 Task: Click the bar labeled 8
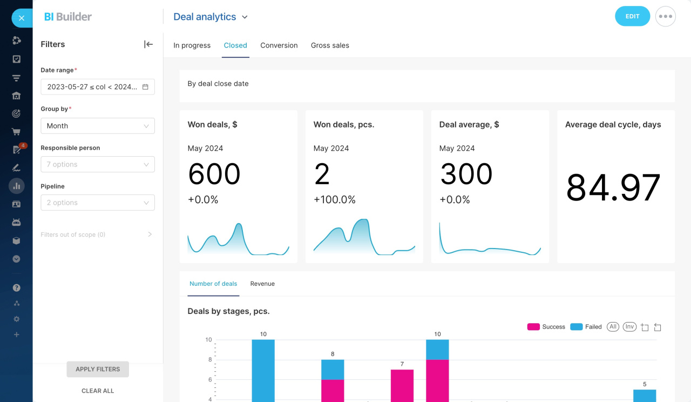click(x=333, y=381)
